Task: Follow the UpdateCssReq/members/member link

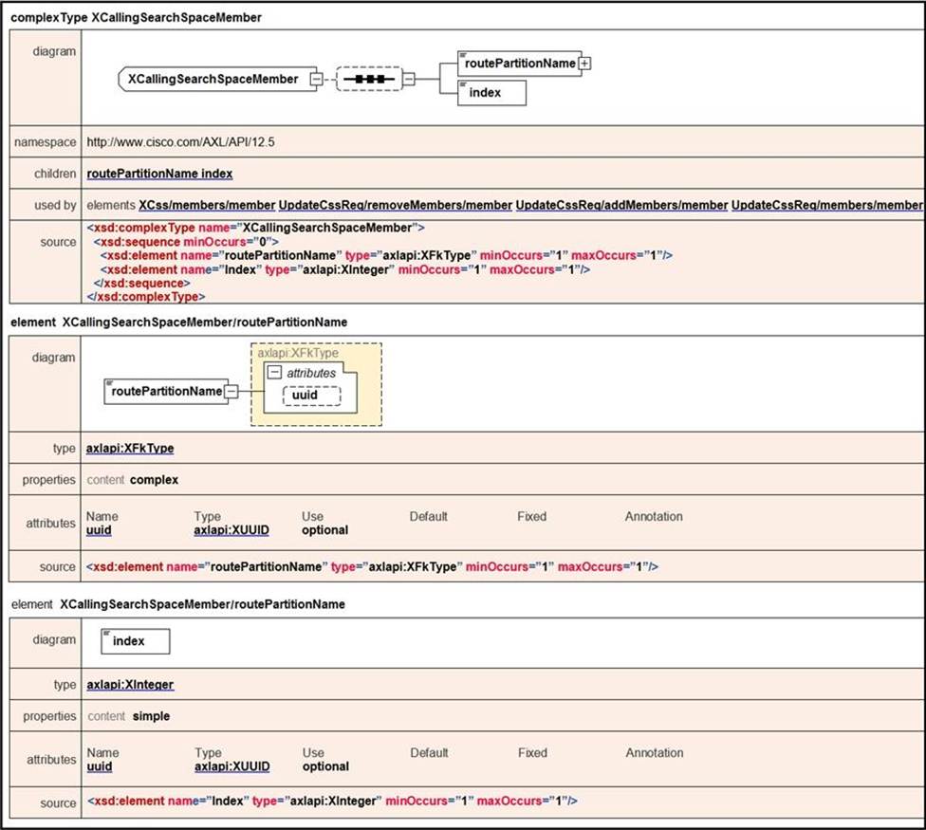Action: click(x=826, y=205)
